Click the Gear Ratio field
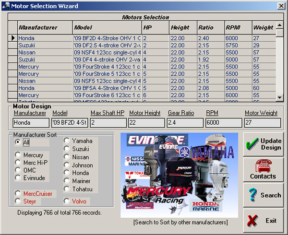 point(185,123)
